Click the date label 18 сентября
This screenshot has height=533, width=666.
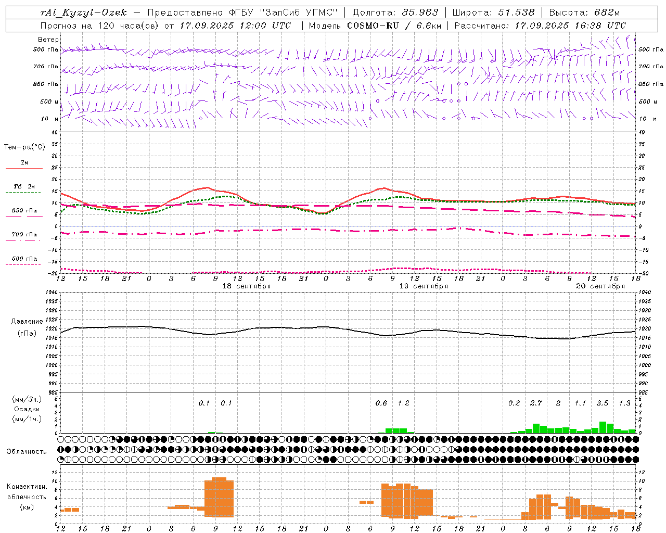tap(247, 286)
